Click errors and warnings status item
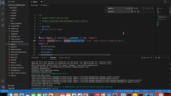Screen dimensions: 171x96 5,91
